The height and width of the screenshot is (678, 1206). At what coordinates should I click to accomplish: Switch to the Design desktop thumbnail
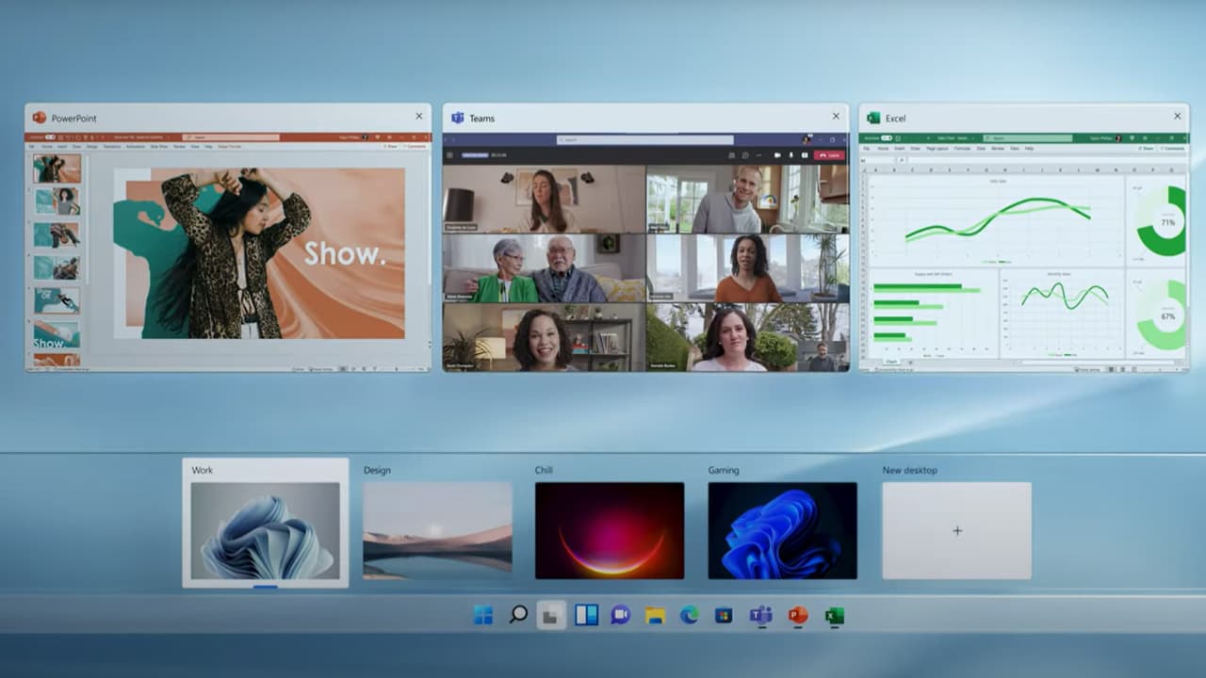click(x=437, y=531)
